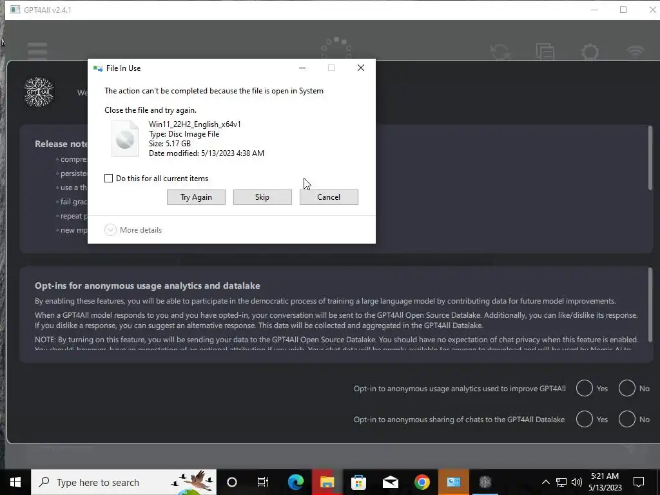Close the File In Use dialog
660x495 pixels.
tap(361, 68)
